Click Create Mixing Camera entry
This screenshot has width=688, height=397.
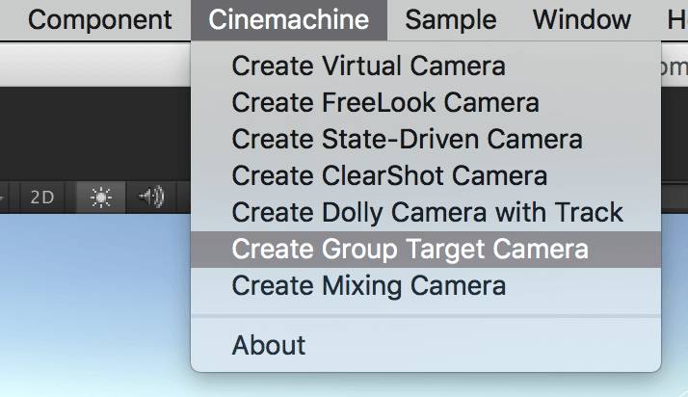[368, 285]
